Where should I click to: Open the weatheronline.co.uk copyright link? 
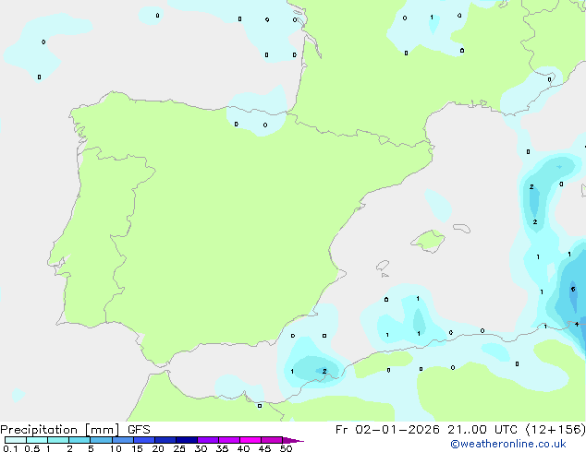(507, 444)
